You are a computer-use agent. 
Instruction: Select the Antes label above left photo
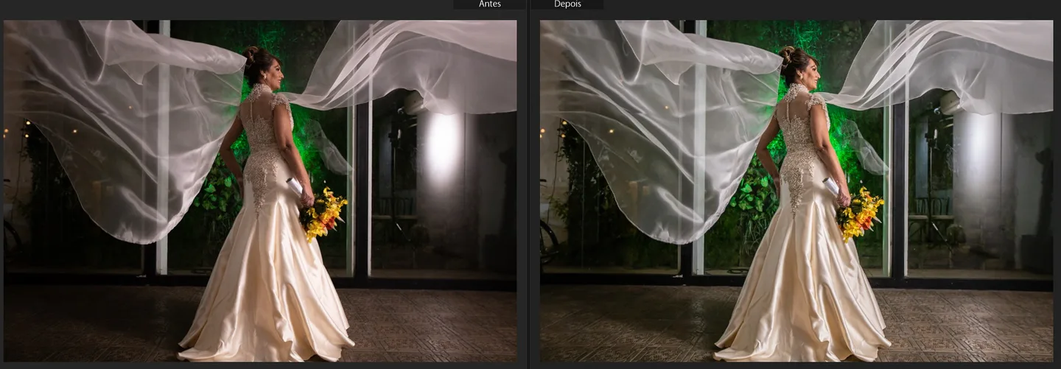(490, 4)
